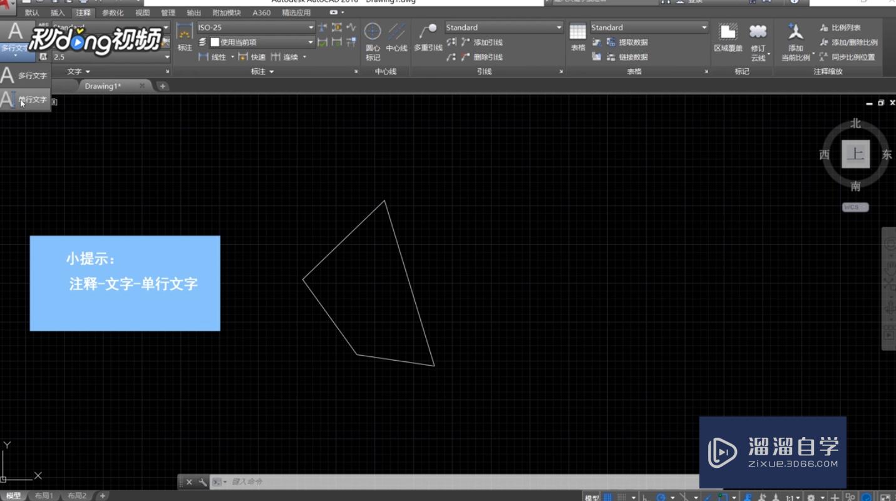This screenshot has height=501, width=896.
Task: Select the 模型 layout tab
Action: [x=13, y=496]
